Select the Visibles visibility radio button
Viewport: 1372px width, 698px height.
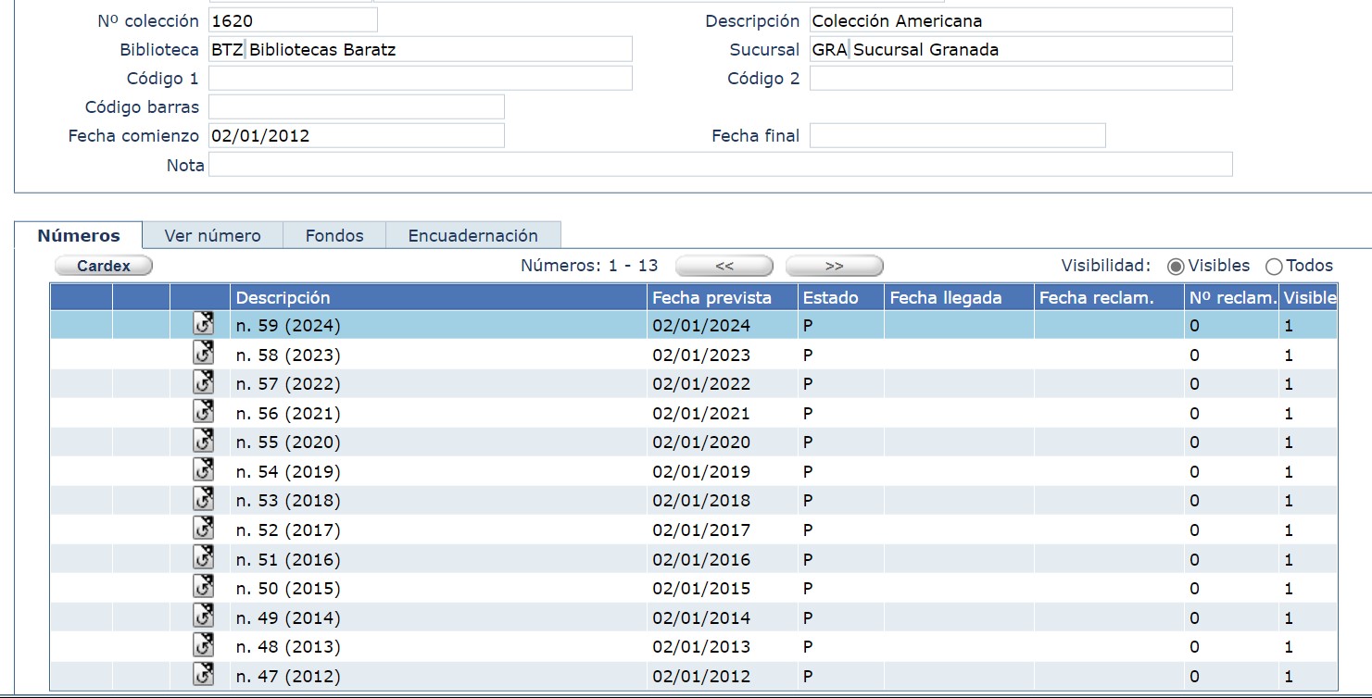[x=1176, y=267]
